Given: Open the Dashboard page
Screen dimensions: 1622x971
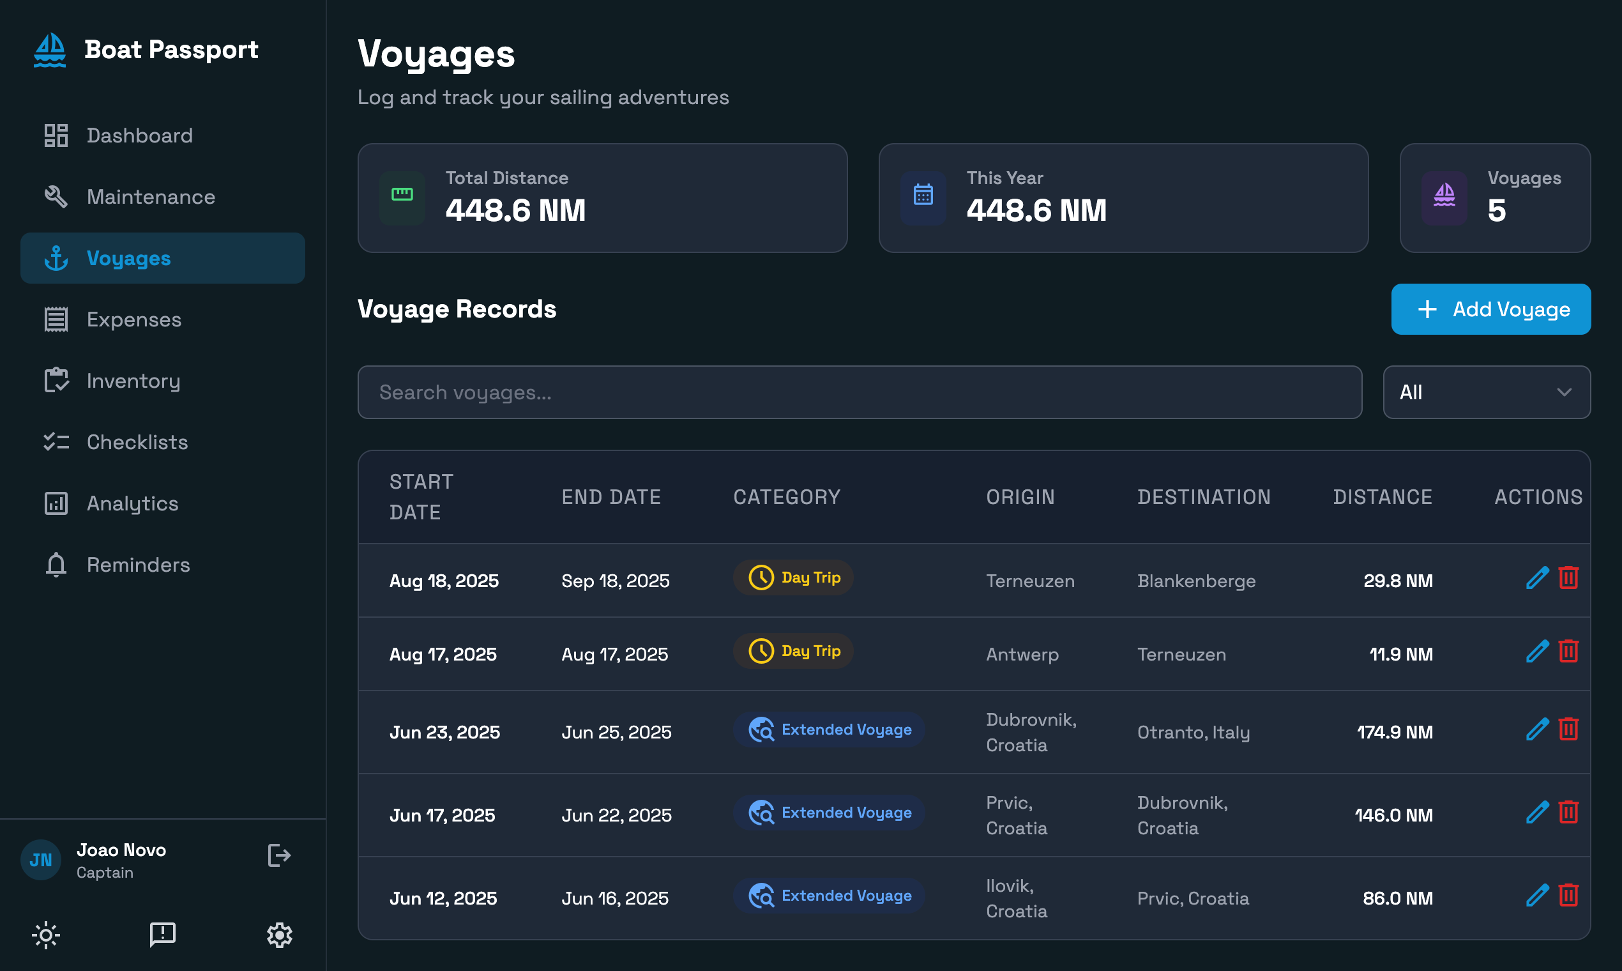Looking at the screenshot, I should (x=139, y=135).
